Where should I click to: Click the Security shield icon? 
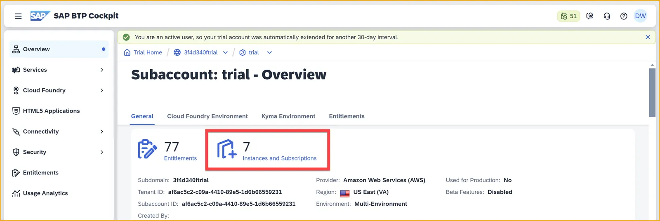[x=16, y=152]
